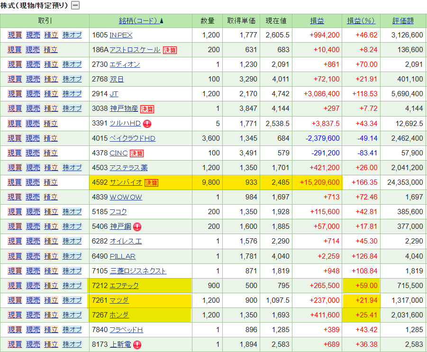This screenshot has width=427, height=352.
Task: Open the 決算 badge for サンバイオ
Action: tap(151, 183)
